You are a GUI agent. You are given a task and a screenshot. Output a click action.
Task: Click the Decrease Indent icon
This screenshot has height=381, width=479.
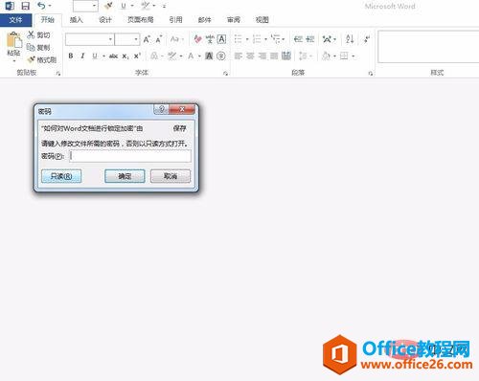coord(298,39)
